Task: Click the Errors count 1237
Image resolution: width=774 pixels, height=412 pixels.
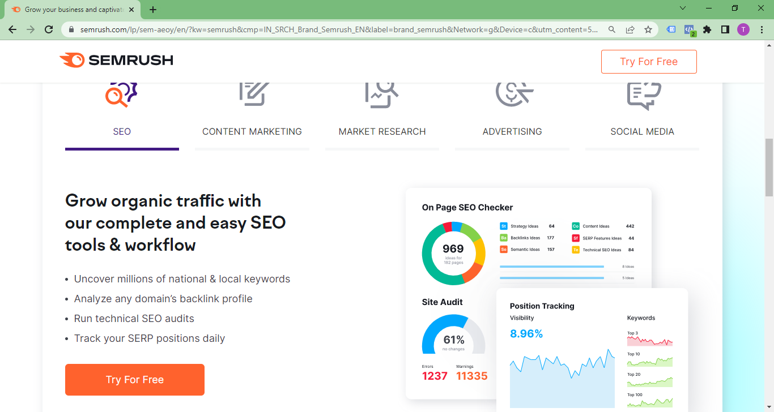Action: click(x=435, y=376)
